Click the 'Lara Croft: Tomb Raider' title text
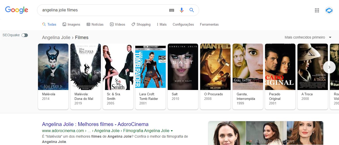 point(149,96)
